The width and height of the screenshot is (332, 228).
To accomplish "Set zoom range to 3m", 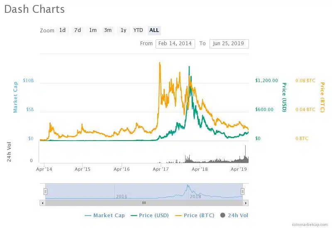I will tap(108, 30).
